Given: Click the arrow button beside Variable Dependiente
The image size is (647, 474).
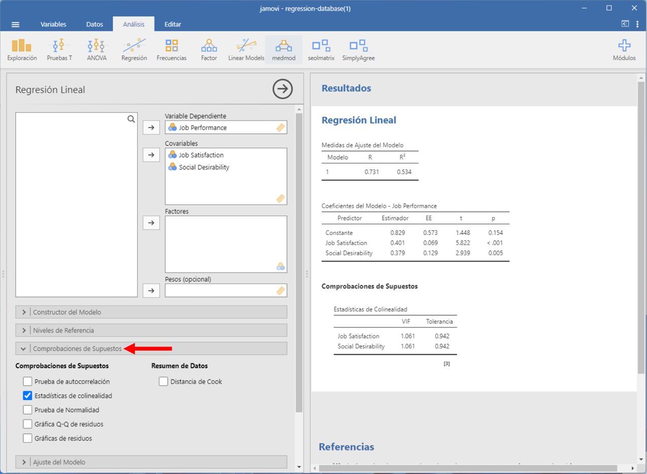Looking at the screenshot, I should [x=151, y=128].
